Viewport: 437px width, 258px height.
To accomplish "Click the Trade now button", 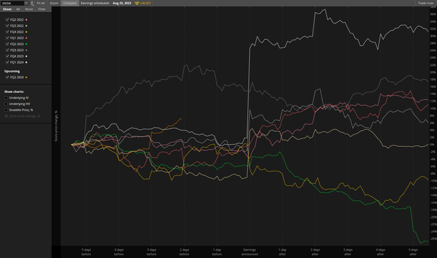I will click(x=425, y=3).
